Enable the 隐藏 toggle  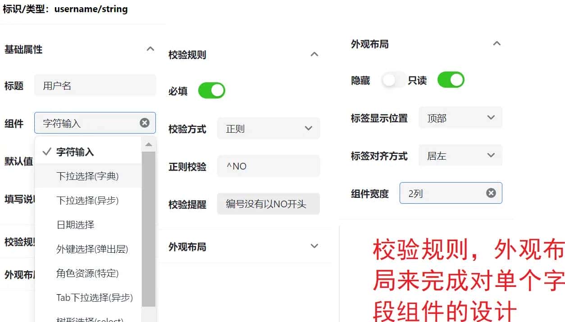[393, 80]
